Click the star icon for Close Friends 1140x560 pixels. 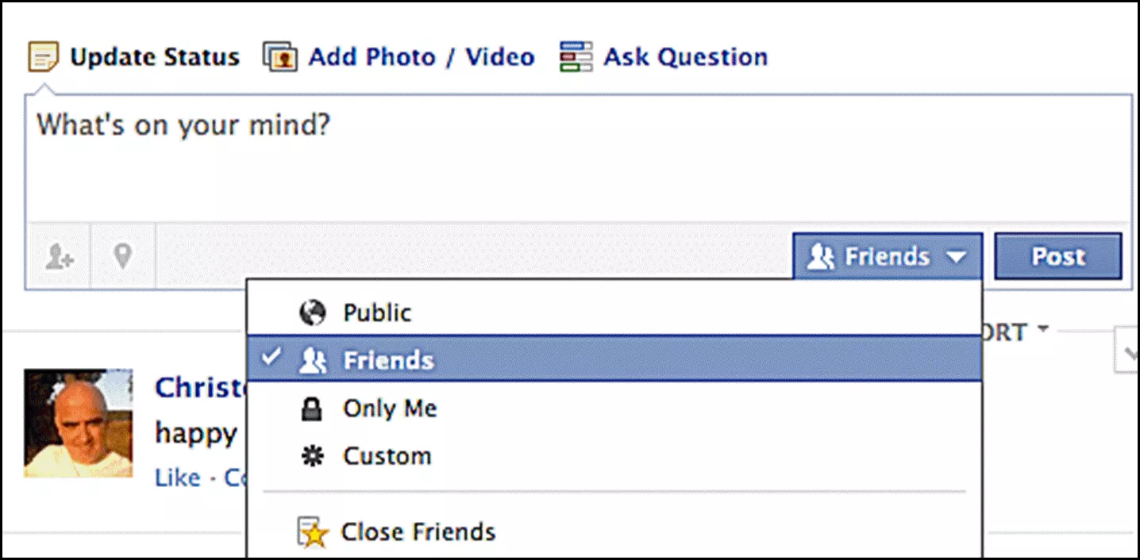pyautogui.click(x=313, y=532)
